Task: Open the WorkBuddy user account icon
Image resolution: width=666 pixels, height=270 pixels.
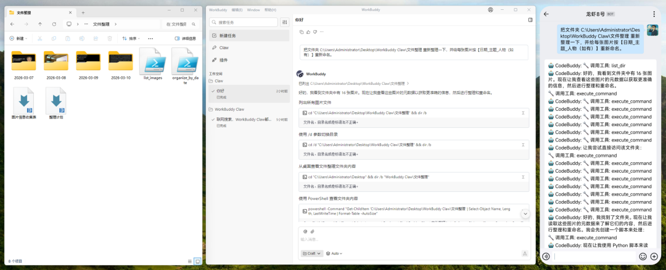Action: (490, 10)
